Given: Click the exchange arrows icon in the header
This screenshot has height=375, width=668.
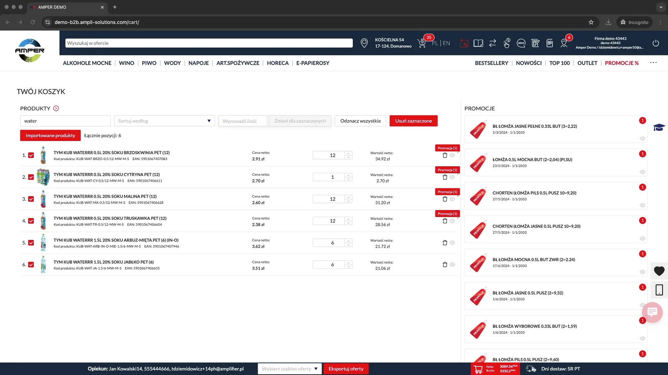Looking at the screenshot, I should point(493,43).
